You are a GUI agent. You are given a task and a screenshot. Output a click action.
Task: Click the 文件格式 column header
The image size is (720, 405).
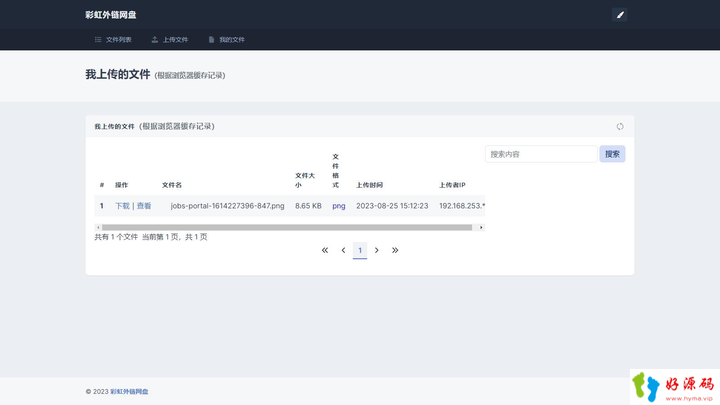(x=336, y=171)
